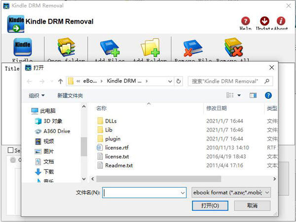
Task: Select 此电脑 in the navigation tree
Action: click(43, 111)
